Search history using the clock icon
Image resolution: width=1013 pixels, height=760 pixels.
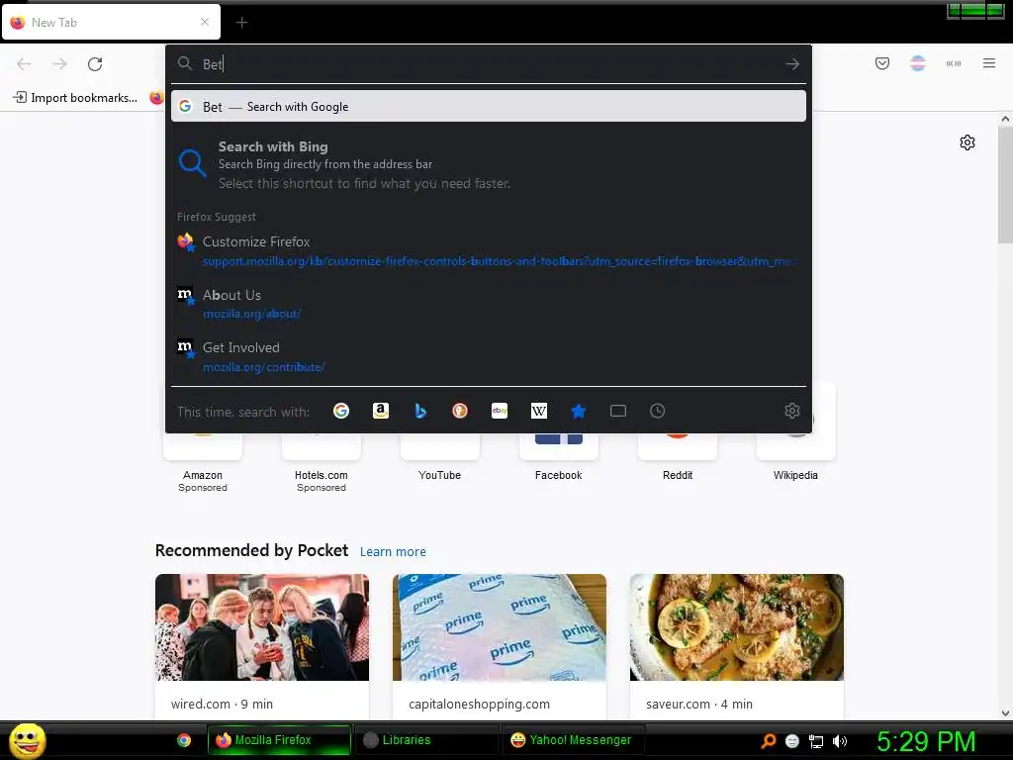click(x=657, y=411)
